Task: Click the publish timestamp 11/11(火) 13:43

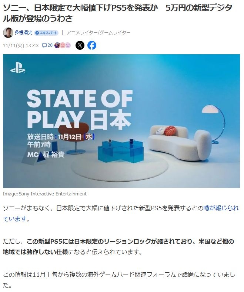Action: coord(21,45)
